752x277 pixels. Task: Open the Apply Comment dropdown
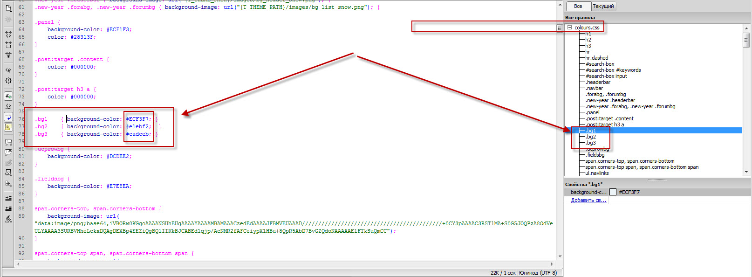click(8, 142)
